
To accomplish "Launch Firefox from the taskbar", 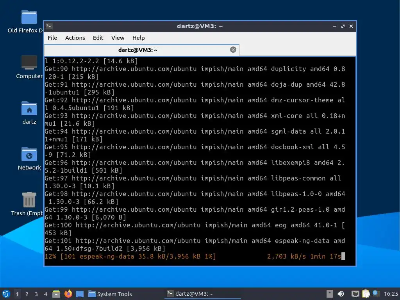I will tap(68, 294).
